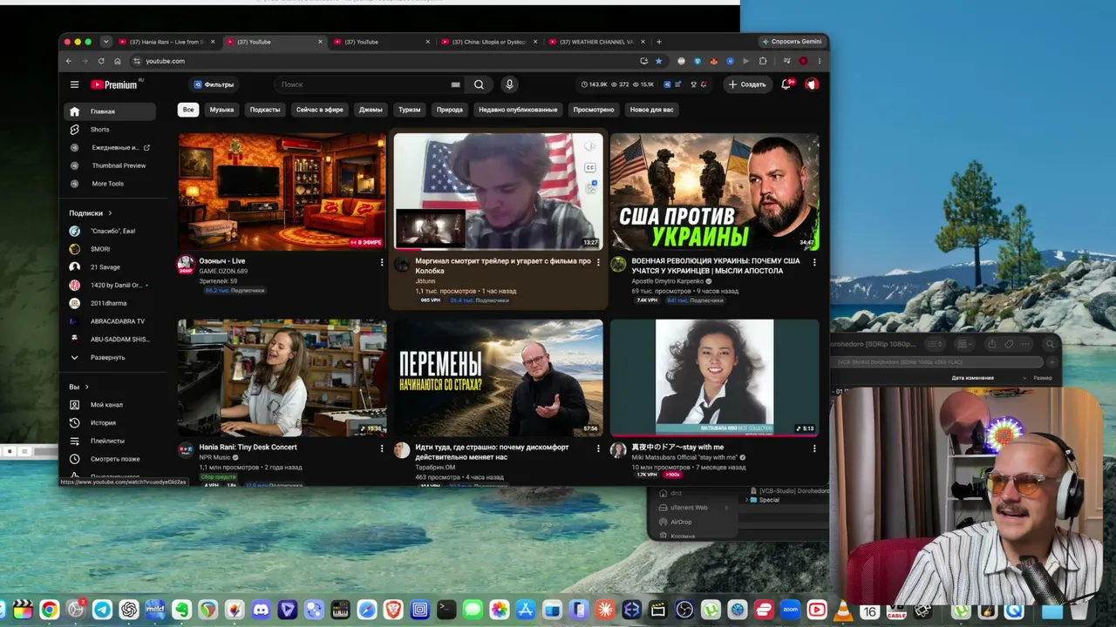Open Chrome extensions puzzle menu
Viewport: 1116px width, 627px height.
(x=763, y=61)
